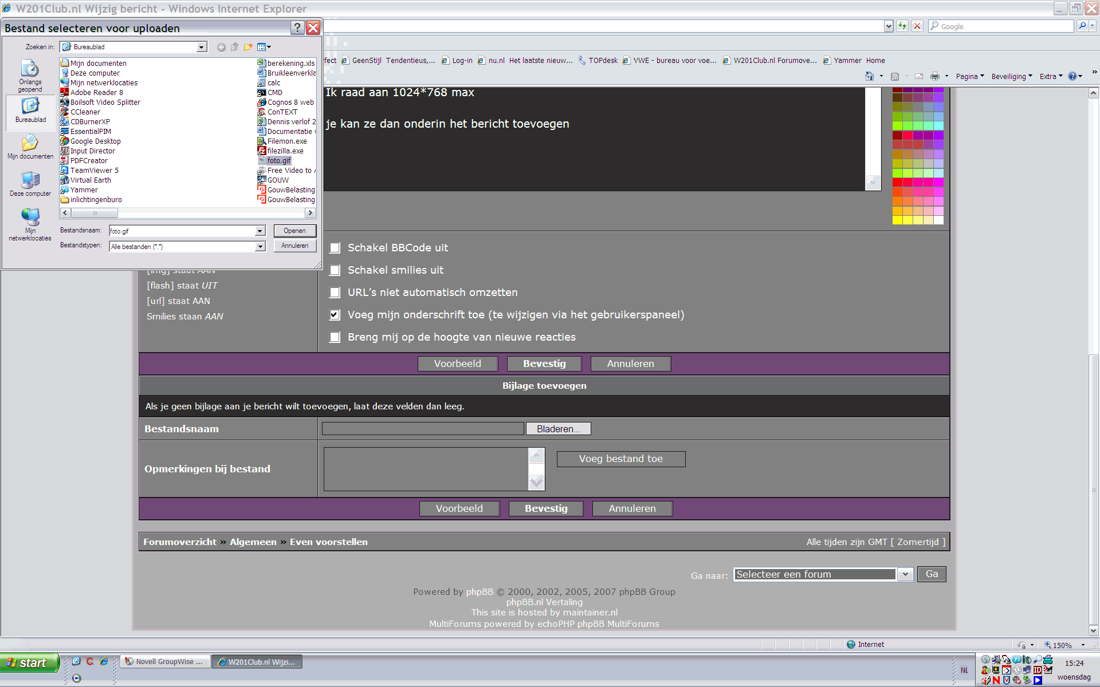Image resolution: width=1100 pixels, height=687 pixels.
Task: Switch to Novell GroupWise taskbar item
Action: [x=165, y=662]
